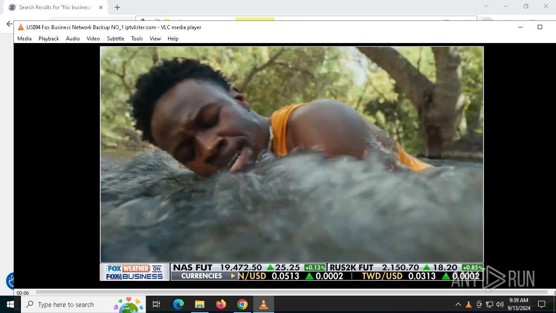Click the Type here to search box
556x313 pixels.
tap(83, 304)
